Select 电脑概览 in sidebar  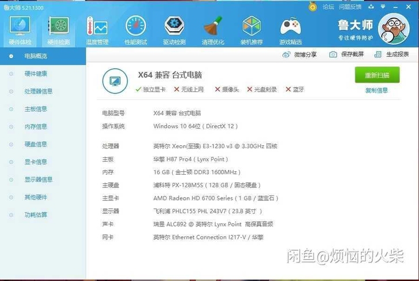click(x=43, y=56)
